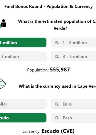Select the green '1 million' answer option
This screenshot has width=96, height=135.
point(23,43)
